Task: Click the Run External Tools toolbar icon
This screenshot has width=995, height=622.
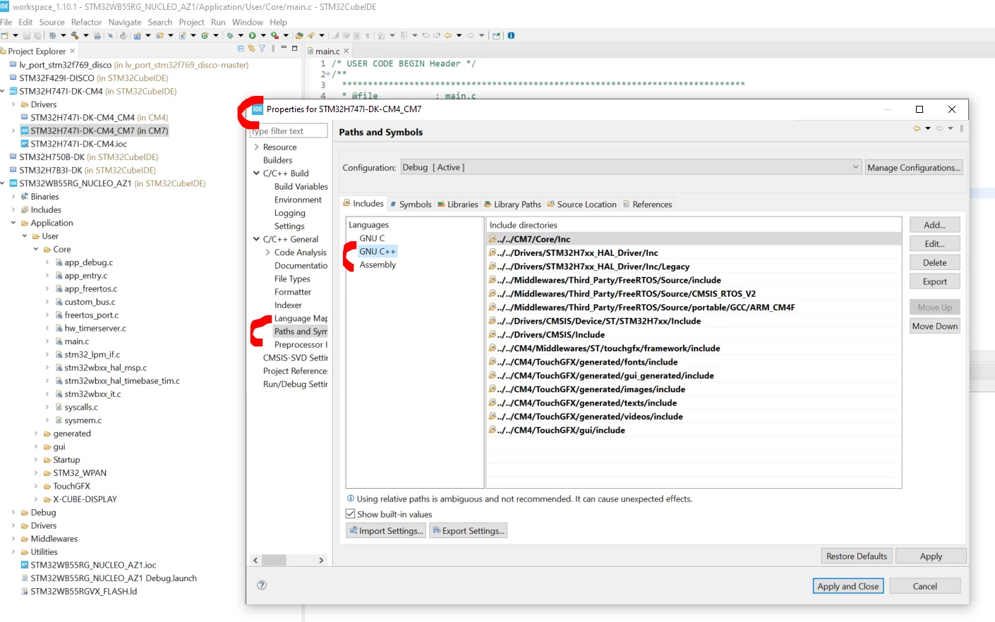Action: [275, 35]
